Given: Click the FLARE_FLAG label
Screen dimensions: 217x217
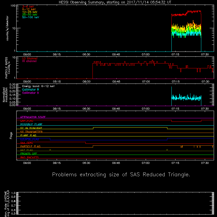Looking at the screenshot, I should (28, 135).
